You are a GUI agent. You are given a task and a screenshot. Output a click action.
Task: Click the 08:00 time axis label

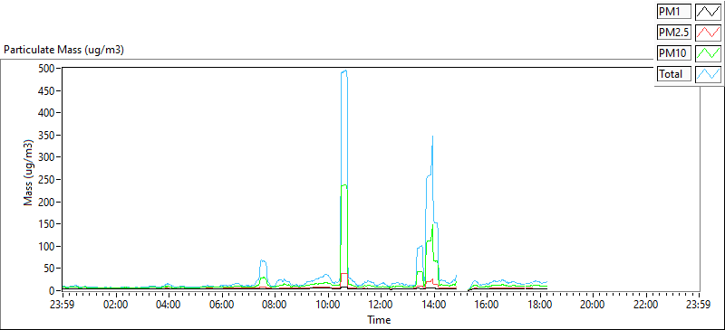tap(275, 304)
